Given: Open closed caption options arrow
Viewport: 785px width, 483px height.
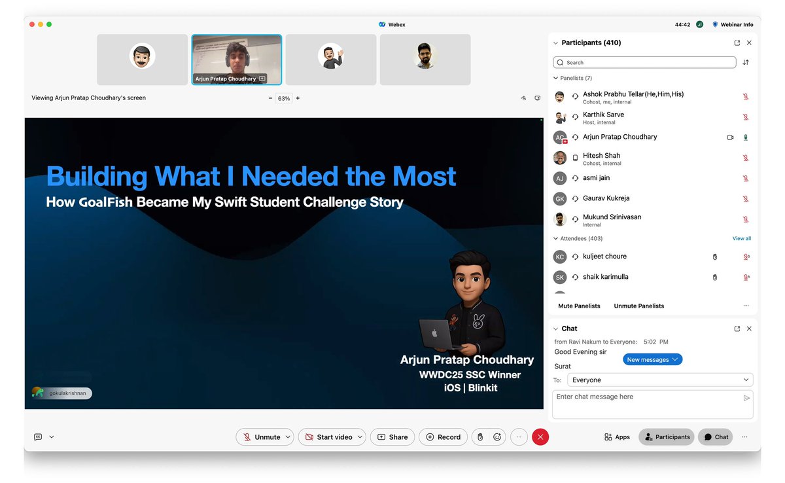Looking at the screenshot, I should point(52,437).
